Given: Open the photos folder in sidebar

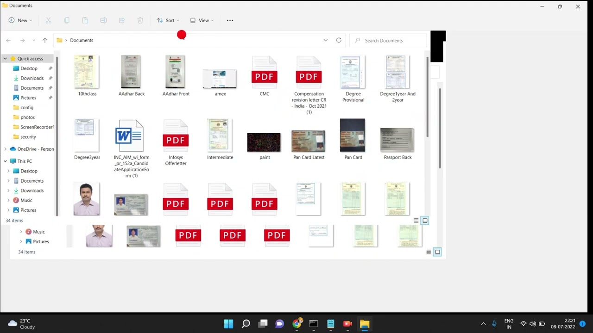Looking at the screenshot, I should coord(27,117).
